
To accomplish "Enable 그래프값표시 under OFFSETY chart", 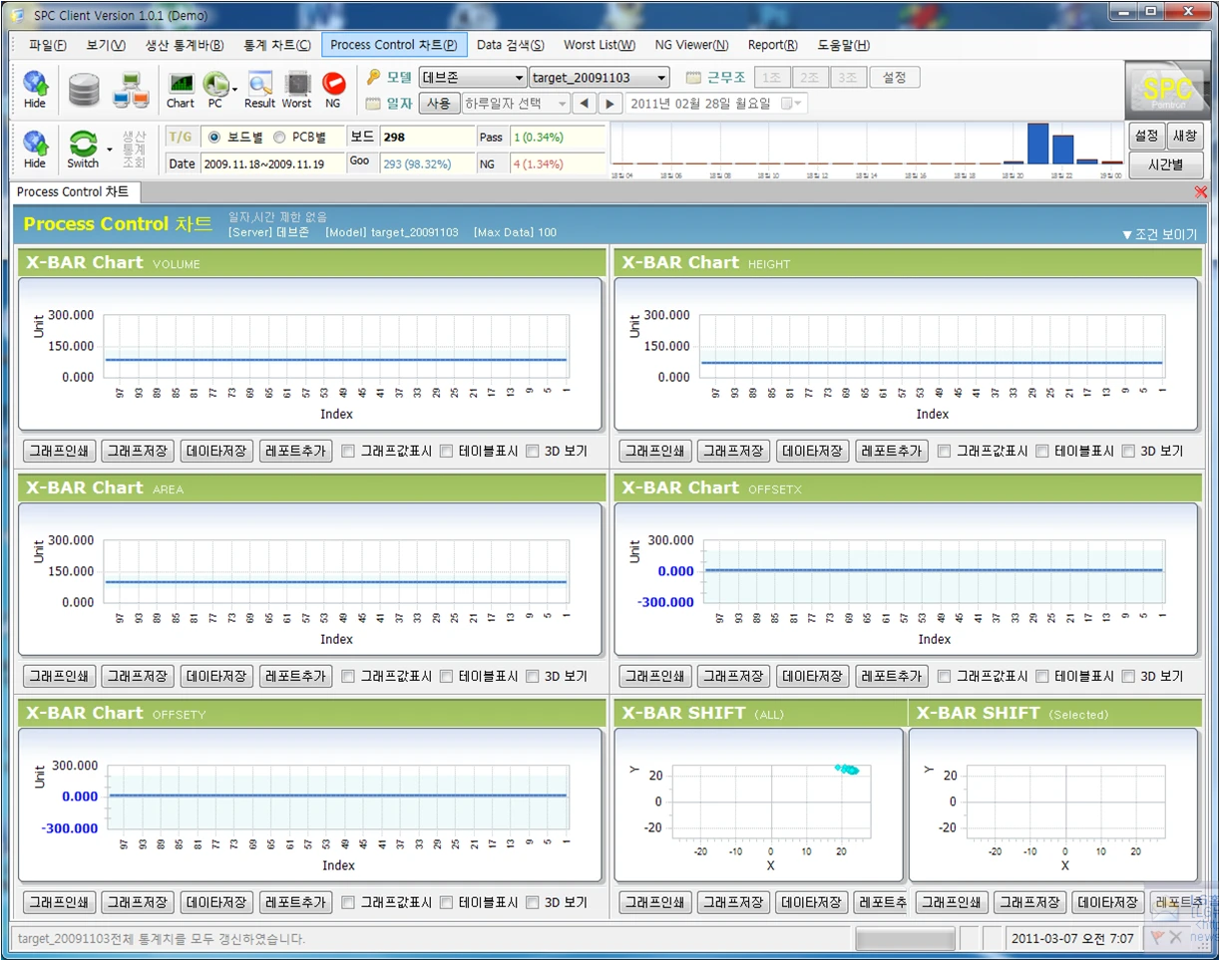I will coord(348,903).
